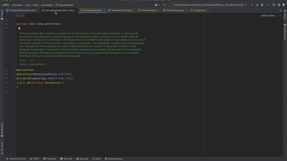Image resolution: width=287 pixels, height=161 pixels.
Task: Click the java breadcrumb segment
Action: pos(28,5)
